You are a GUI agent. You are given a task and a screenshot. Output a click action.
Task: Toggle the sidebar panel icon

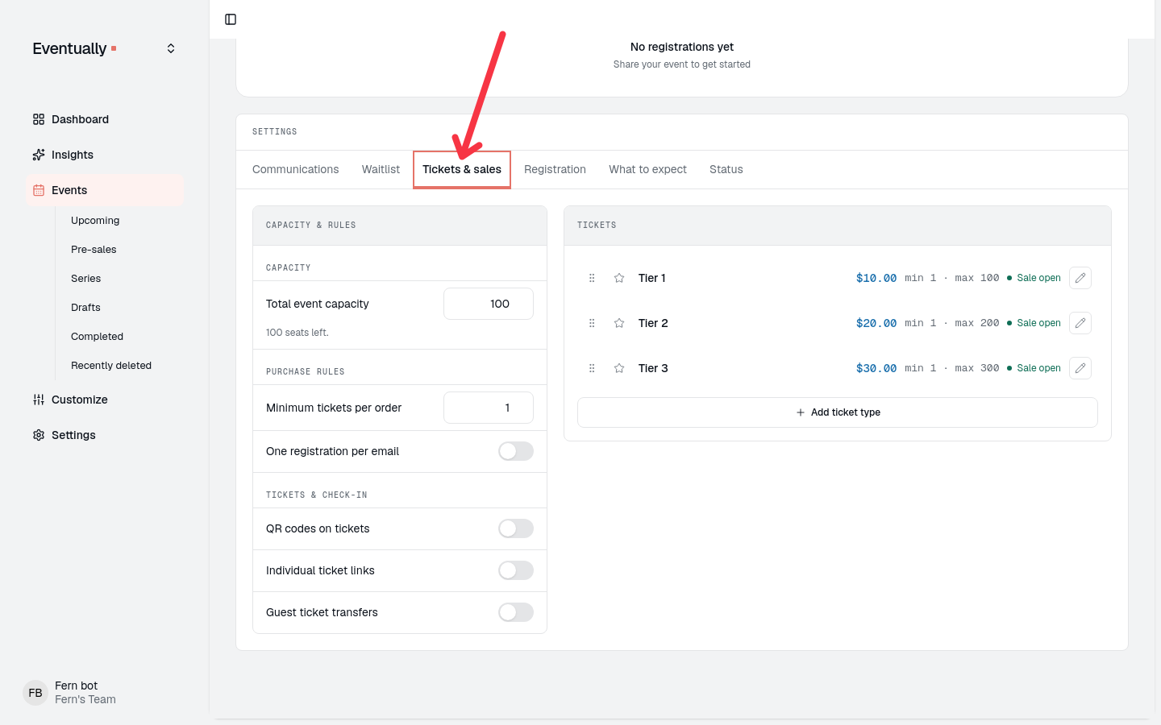[x=231, y=19]
